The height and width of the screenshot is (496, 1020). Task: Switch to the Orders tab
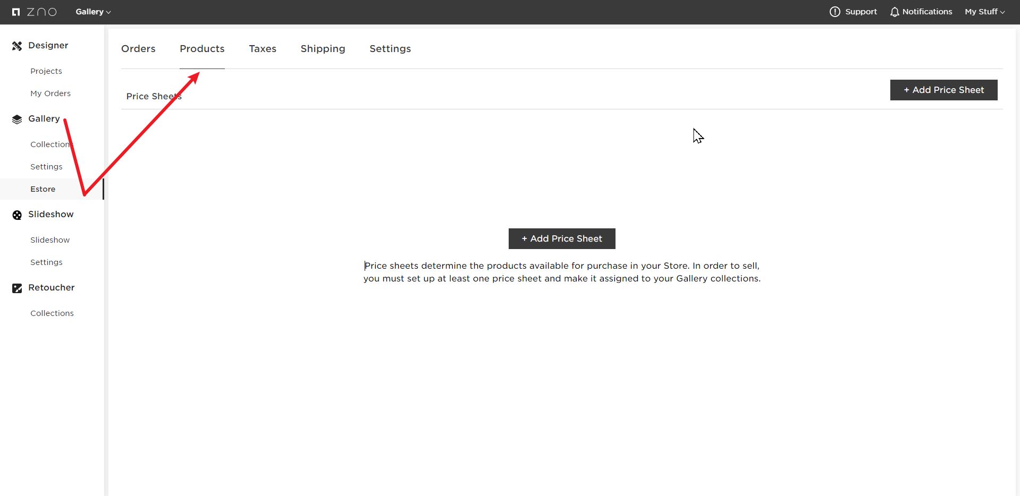(x=138, y=49)
